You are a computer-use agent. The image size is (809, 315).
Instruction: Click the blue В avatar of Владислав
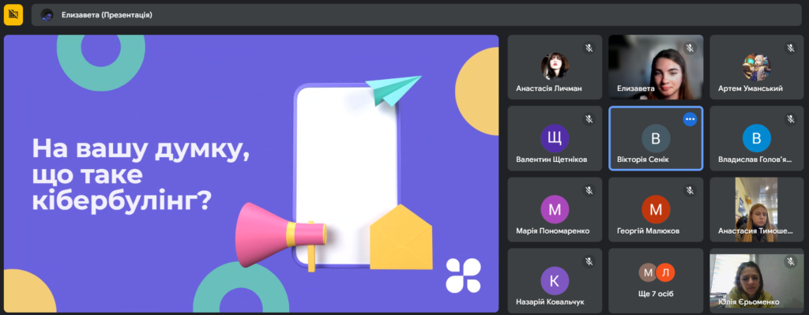pos(757,138)
